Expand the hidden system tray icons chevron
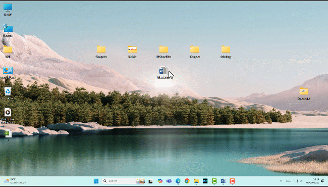The width and height of the screenshot is (328, 187). [281, 181]
